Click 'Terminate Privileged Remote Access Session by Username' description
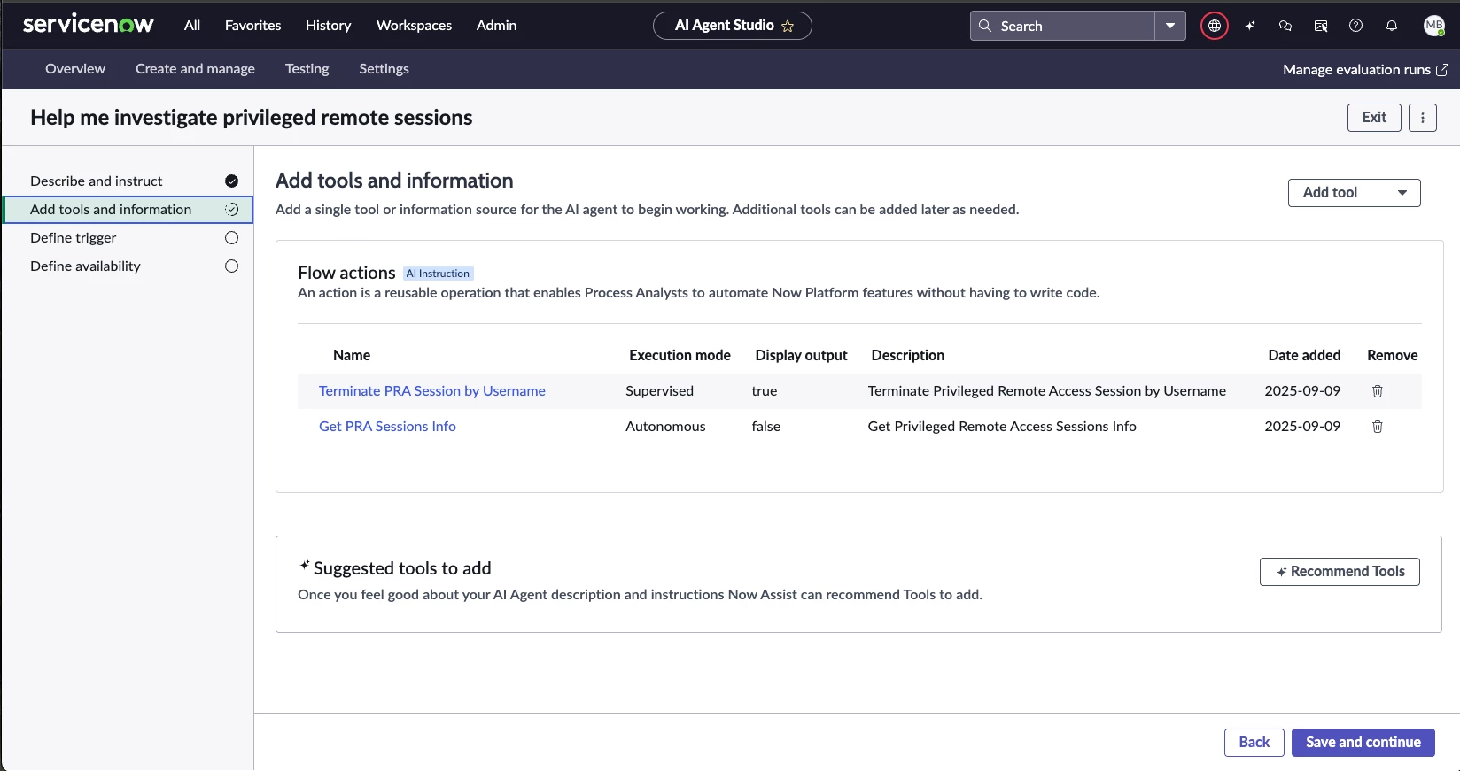 pyautogui.click(x=1047, y=391)
